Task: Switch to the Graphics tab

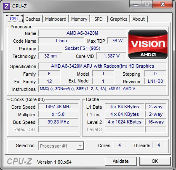Action: 119,19
